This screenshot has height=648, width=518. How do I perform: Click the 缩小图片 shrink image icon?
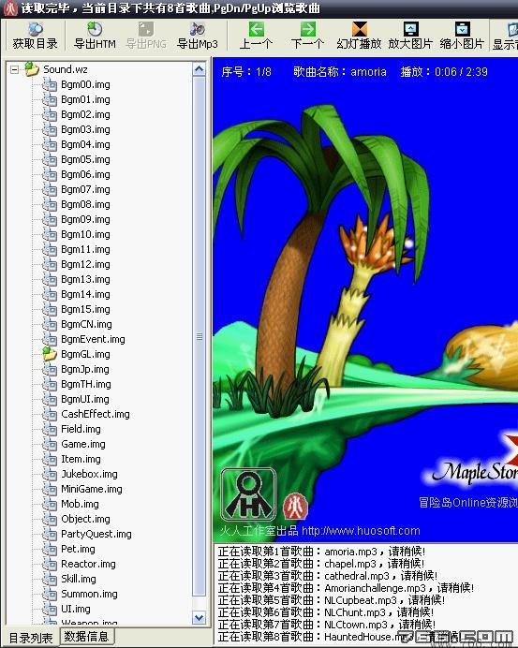pyautogui.click(x=462, y=36)
